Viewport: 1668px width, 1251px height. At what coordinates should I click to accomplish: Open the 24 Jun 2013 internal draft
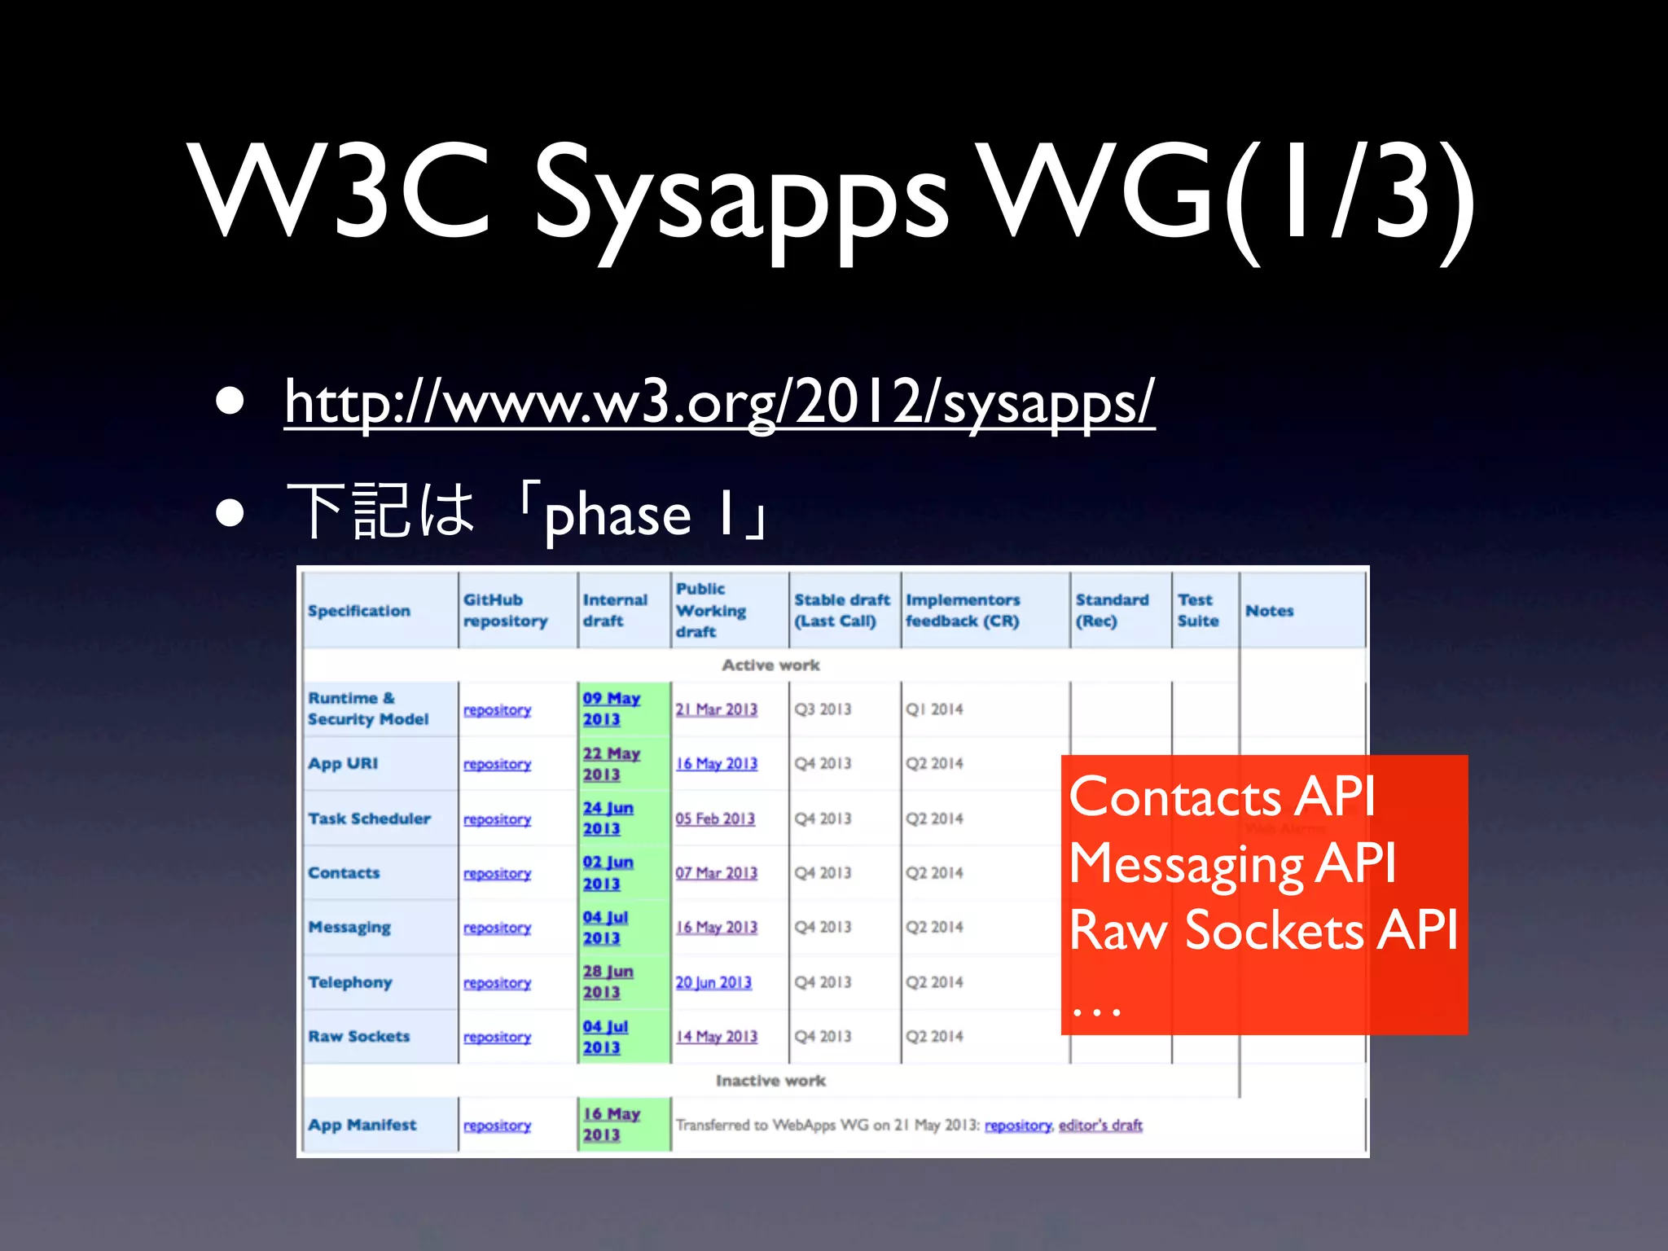coord(608,818)
